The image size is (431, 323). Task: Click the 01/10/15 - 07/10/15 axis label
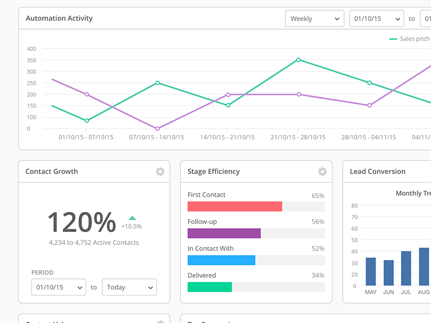[86, 137]
